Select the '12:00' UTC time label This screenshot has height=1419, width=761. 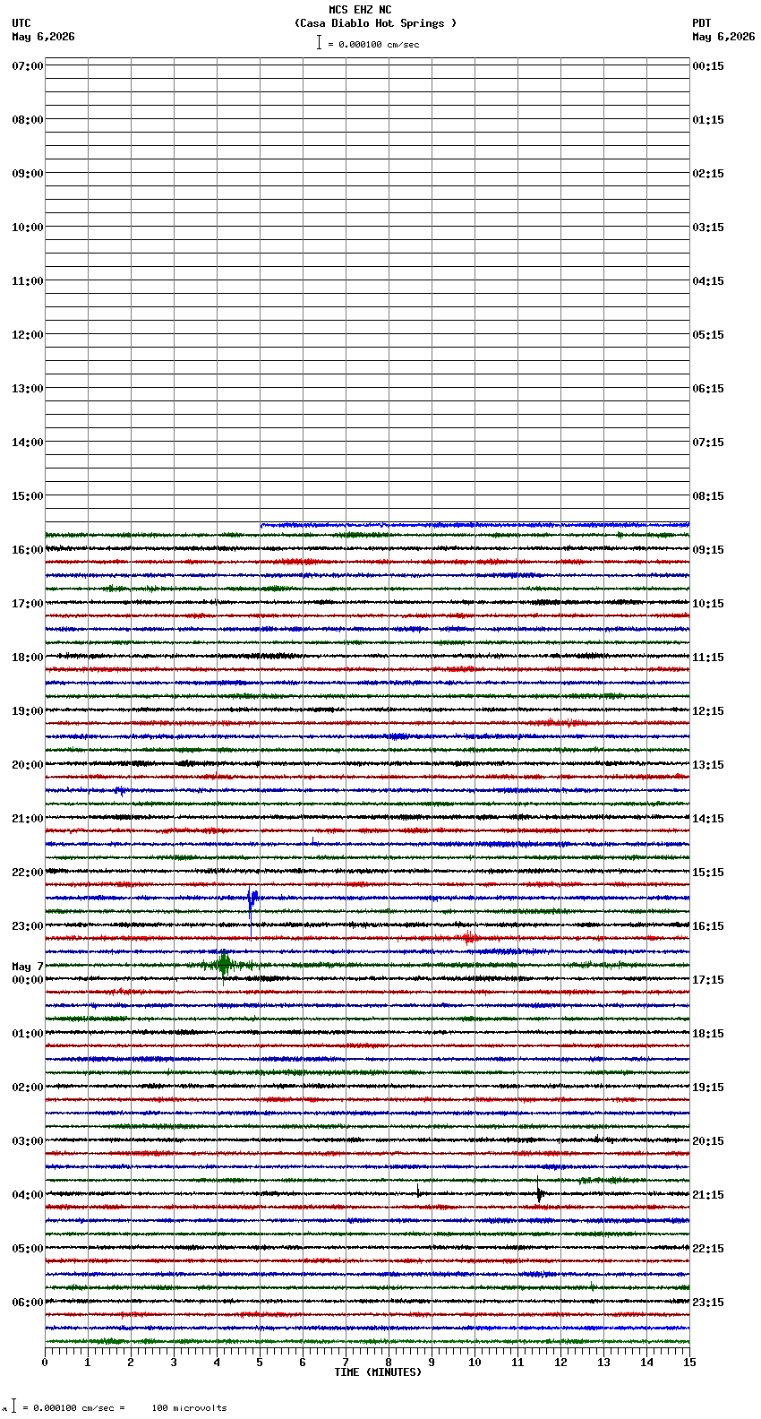pos(27,335)
